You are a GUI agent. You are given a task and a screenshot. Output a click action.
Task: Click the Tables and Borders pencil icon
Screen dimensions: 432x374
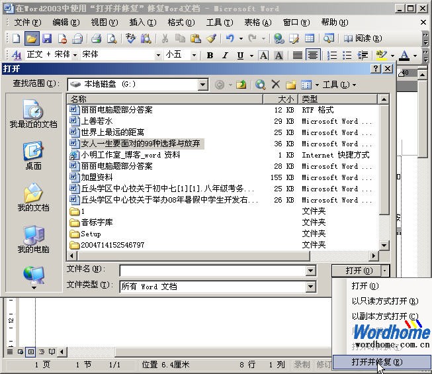pyautogui.click(x=294, y=38)
